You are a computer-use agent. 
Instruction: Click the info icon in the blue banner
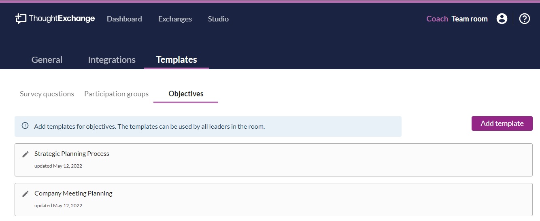[25, 126]
